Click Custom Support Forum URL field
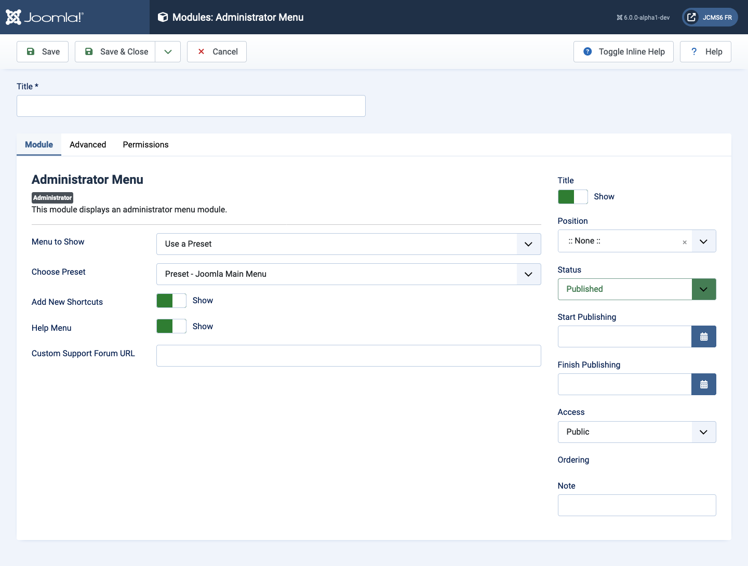The height and width of the screenshot is (566, 748). (x=349, y=356)
